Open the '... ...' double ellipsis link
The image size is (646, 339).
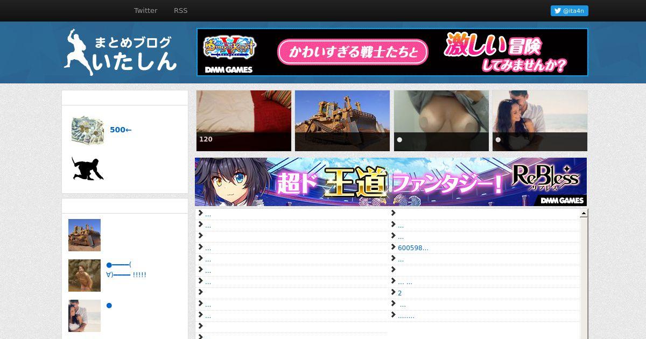coord(405,282)
